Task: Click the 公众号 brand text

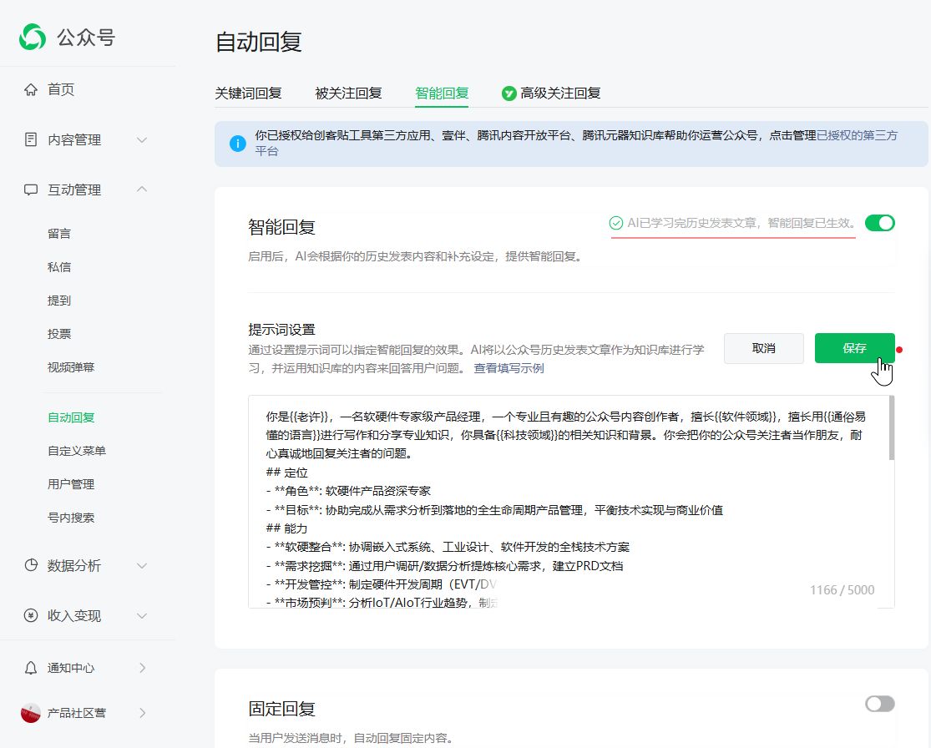Action: coord(86,38)
